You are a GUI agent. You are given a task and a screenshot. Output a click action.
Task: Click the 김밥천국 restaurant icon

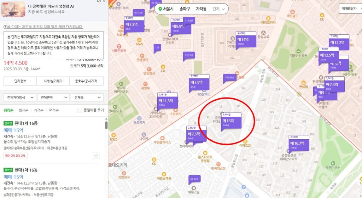[124, 173]
